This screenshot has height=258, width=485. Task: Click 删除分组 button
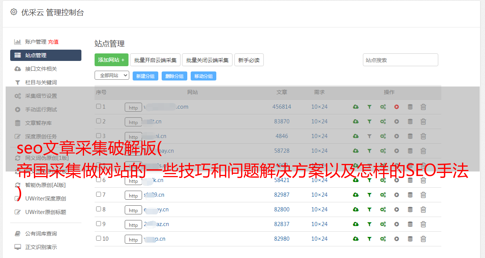174,76
